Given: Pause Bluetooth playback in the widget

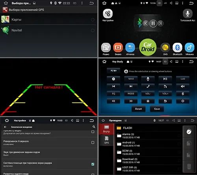Looking at the screenshot, I should coord(153,24).
